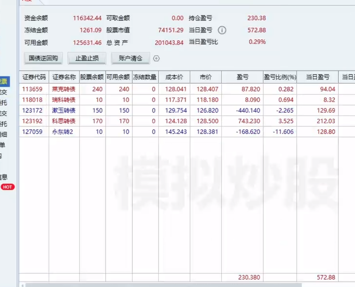Select the 漱玉转债 holding row
Screen dimensions: 355x287
point(64,111)
